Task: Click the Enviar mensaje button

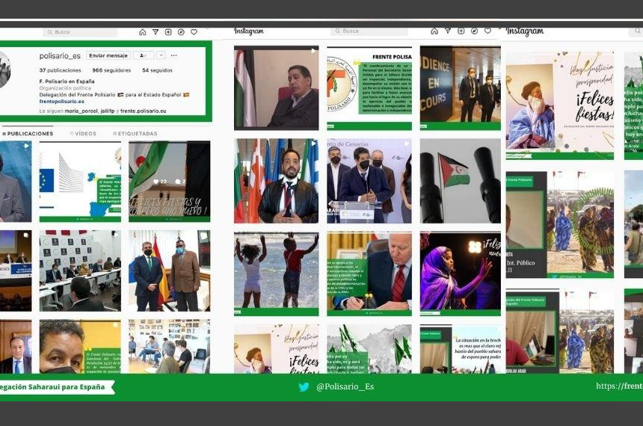Action: 108,55
